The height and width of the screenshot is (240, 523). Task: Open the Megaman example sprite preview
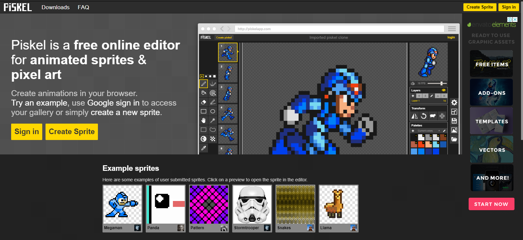click(x=122, y=205)
